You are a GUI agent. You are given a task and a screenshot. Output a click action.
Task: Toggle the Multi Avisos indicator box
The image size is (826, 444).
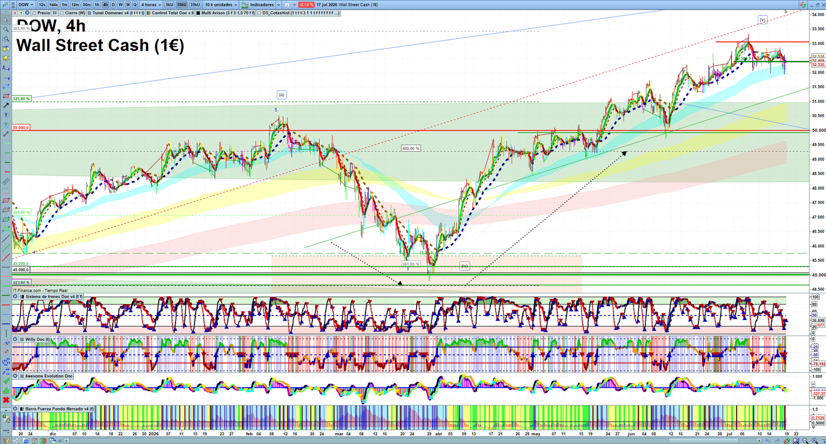point(198,13)
